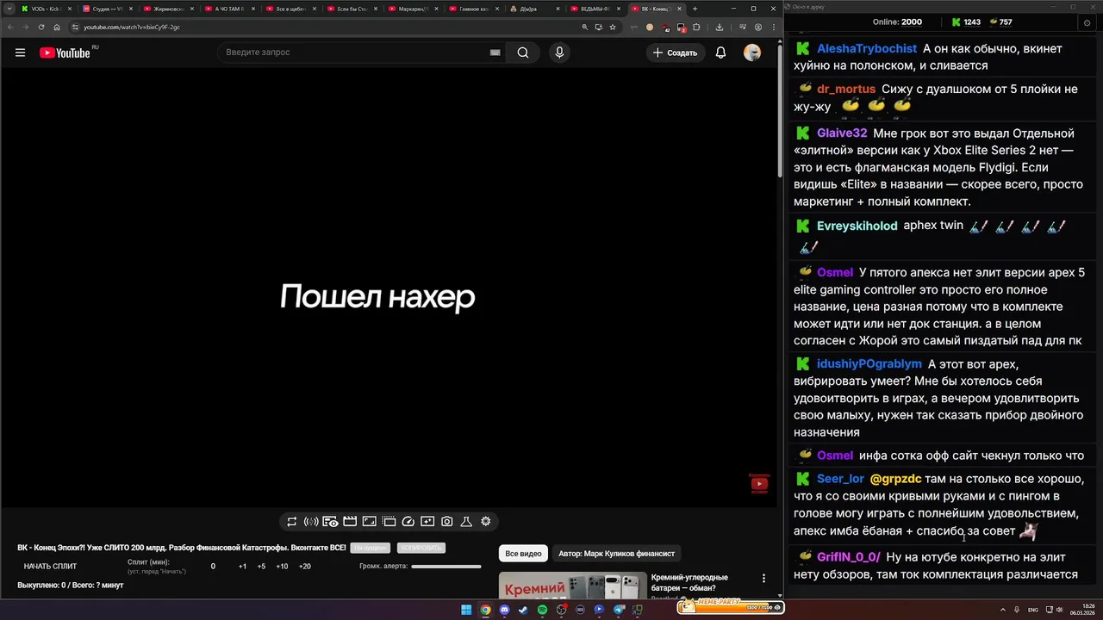1103x620 pixels.
Task: Start voice search with the microphone icon
Action: [559, 53]
